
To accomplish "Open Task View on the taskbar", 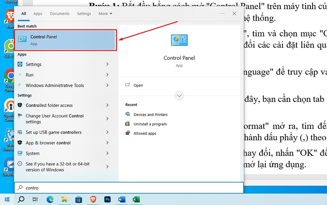I will [35, 199].
